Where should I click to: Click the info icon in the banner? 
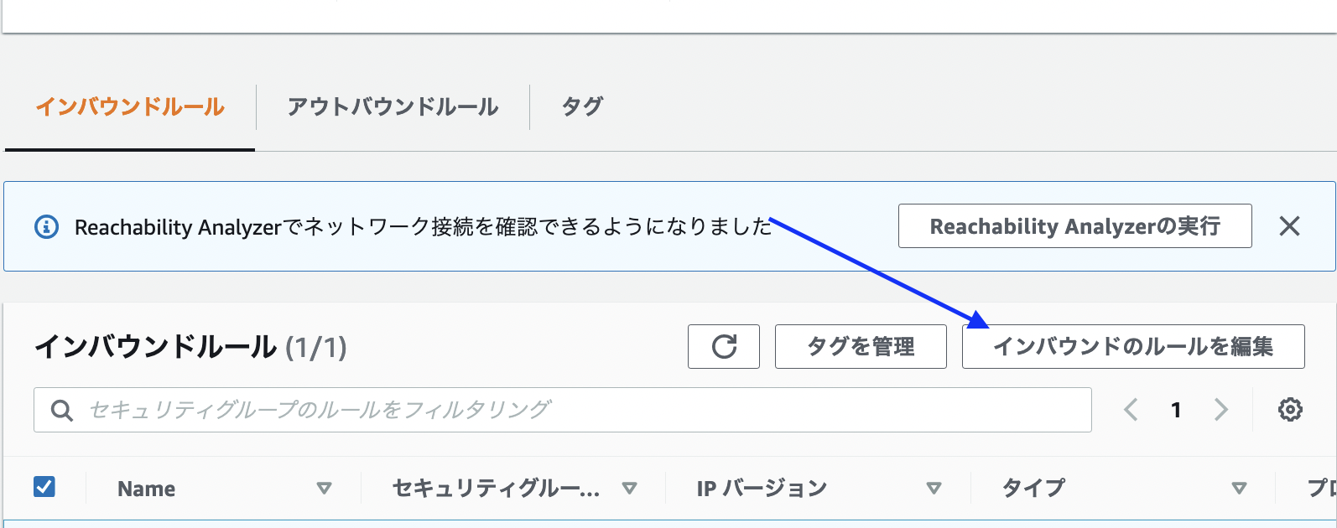pos(46,226)
